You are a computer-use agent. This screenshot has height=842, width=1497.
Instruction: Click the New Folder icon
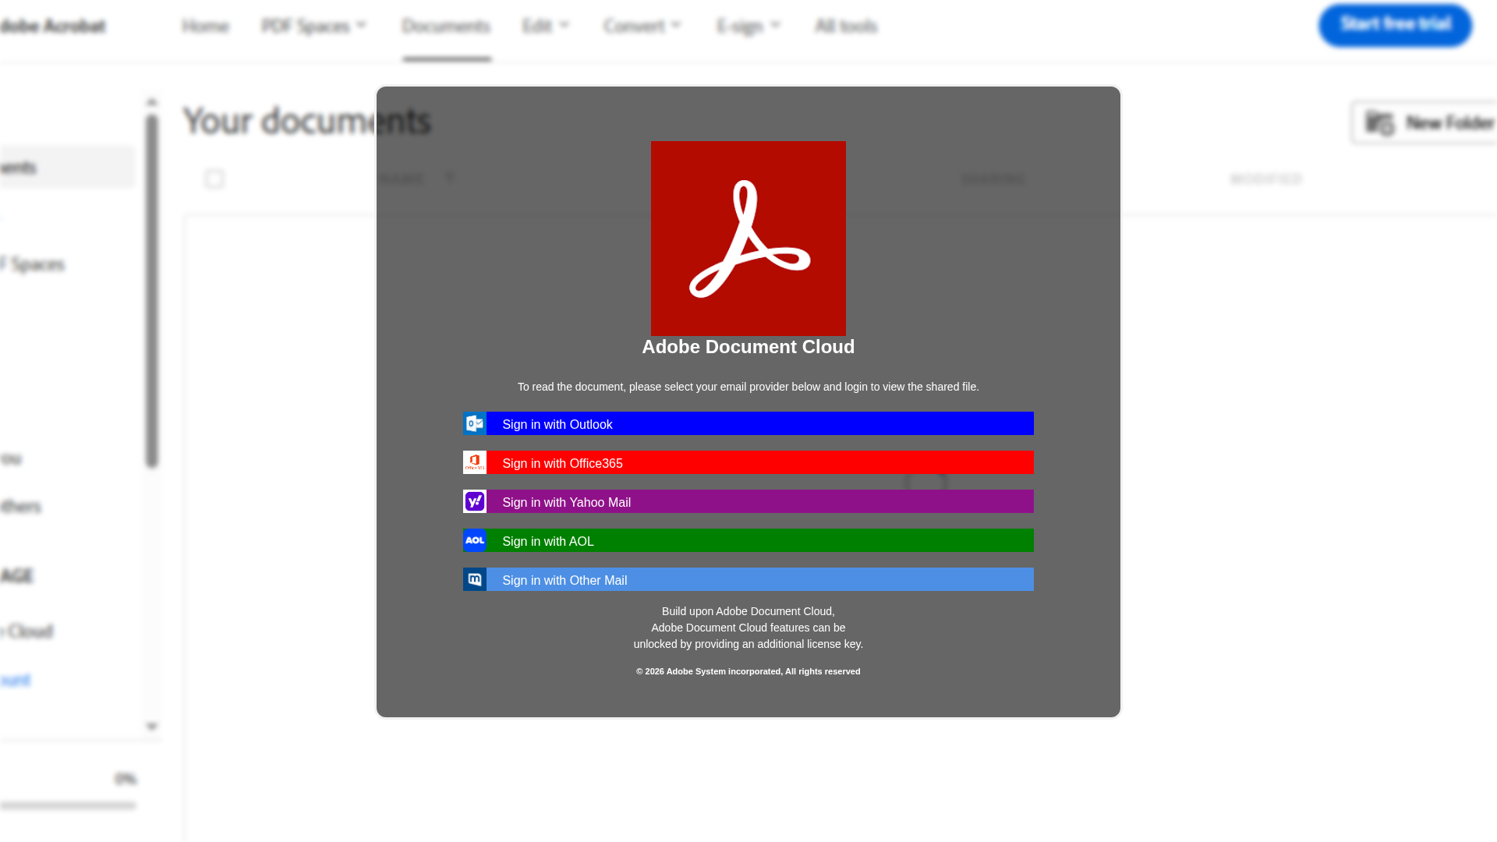(1379, 123)
